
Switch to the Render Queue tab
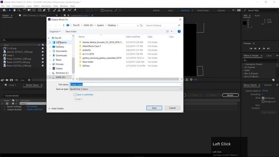pos(32,85)
